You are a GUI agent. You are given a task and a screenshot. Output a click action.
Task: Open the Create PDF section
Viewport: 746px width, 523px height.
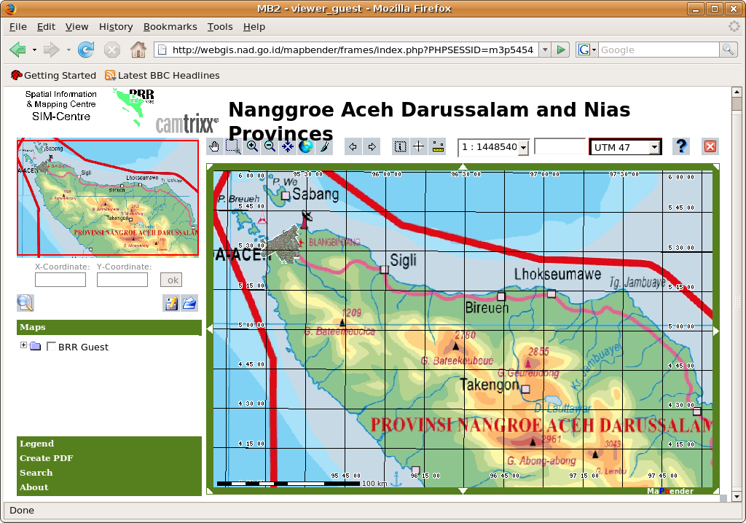(x=47, y=458)
